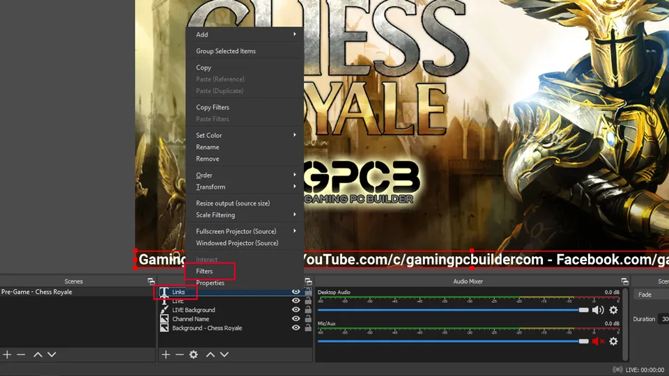The image size is (669, 376).
Task: Adjust the Mic/Aux volume slider
Action: tap(453, 341)
